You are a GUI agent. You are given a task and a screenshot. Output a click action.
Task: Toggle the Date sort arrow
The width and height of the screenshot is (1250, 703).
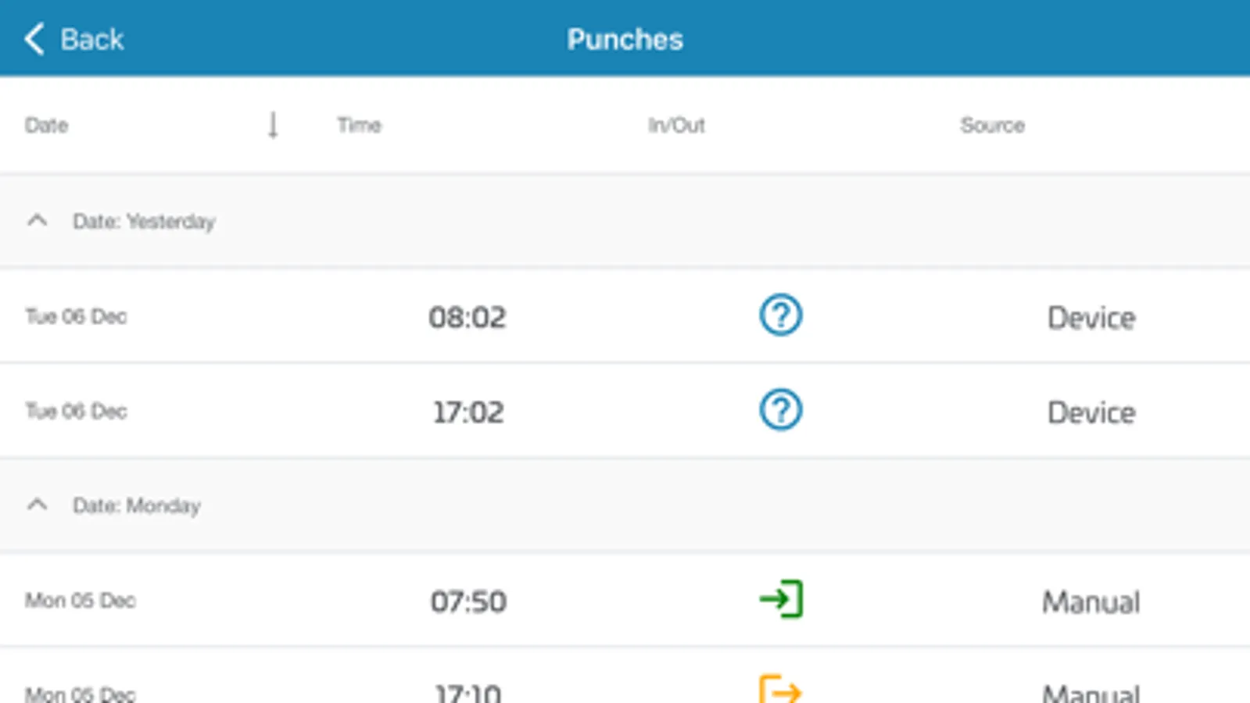[x=273, y=125]
